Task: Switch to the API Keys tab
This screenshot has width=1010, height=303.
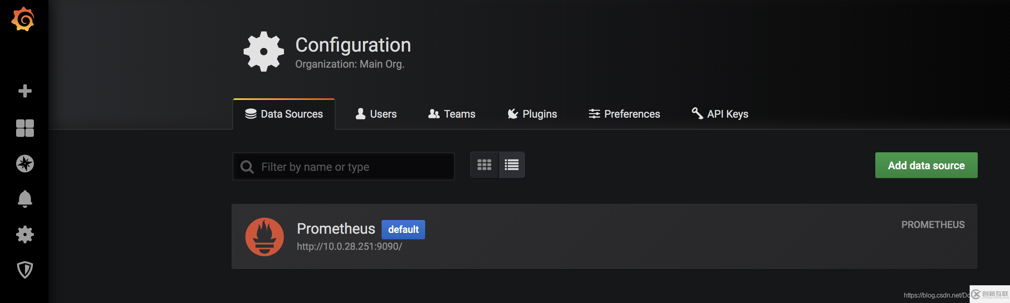Action: [720, 114]
